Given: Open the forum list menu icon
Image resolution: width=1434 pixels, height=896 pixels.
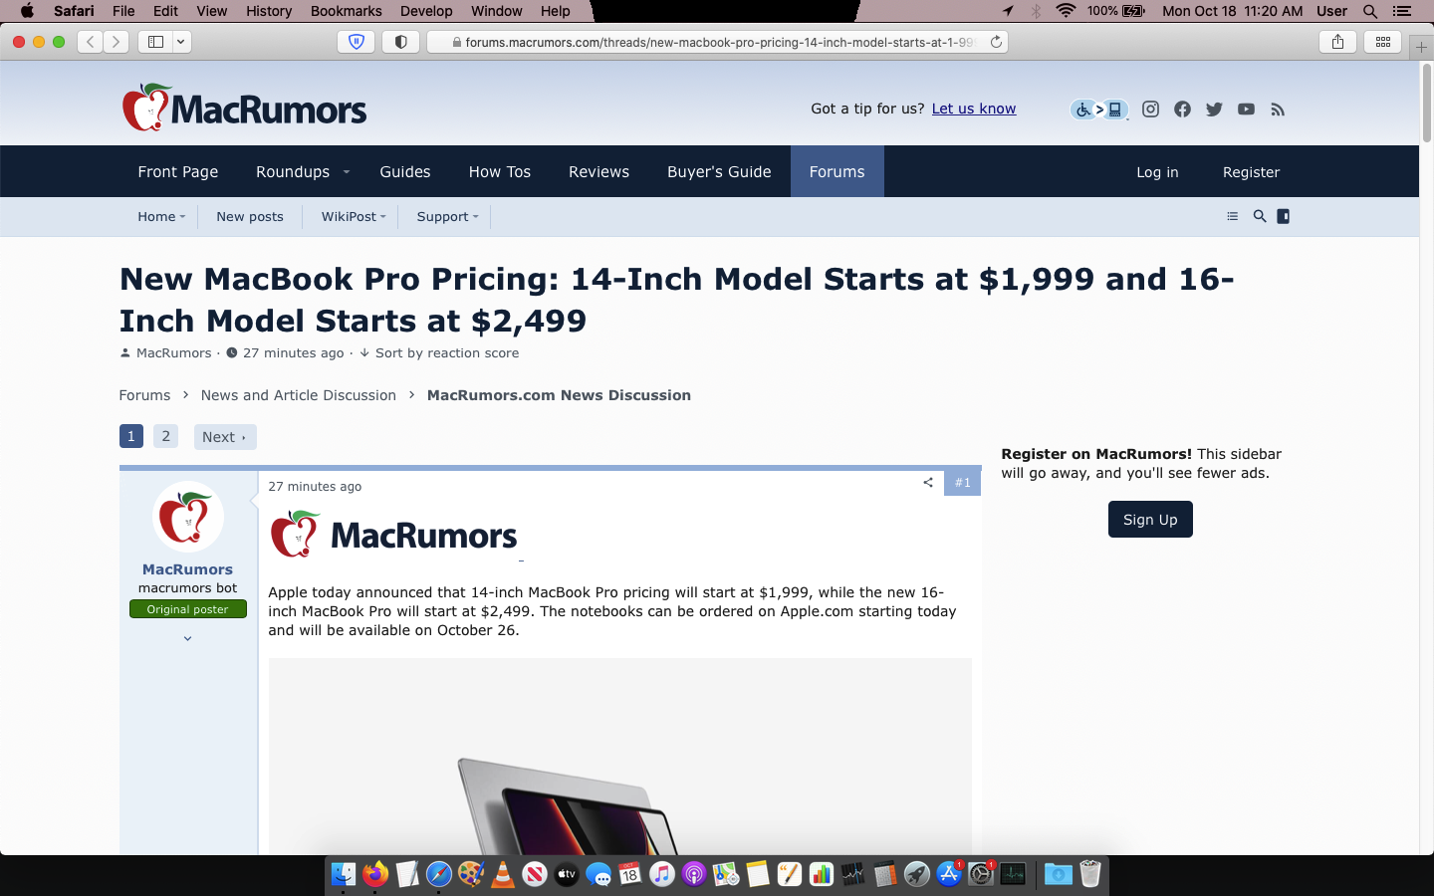Looking at the screenshot, I should [1233, 216].
